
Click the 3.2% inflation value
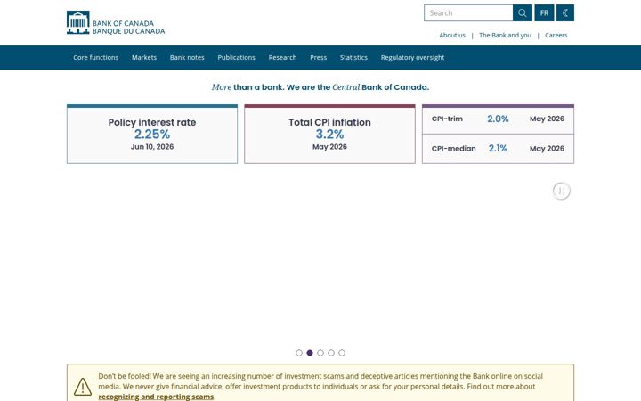(x=329, y=135)
